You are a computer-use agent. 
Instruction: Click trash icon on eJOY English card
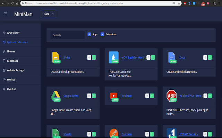148,58
